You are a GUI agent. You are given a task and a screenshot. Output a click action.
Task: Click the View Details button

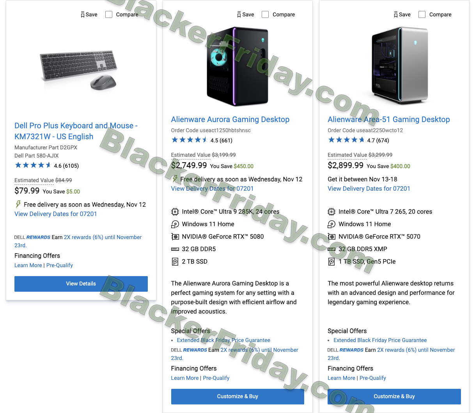coord(81,284)
